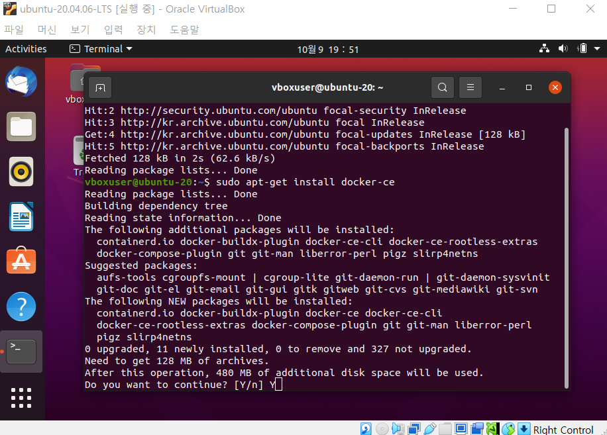The image size is (607, 435).
Task: Open the VirtualBox 도움말 menu
Action: click(185, 30)
